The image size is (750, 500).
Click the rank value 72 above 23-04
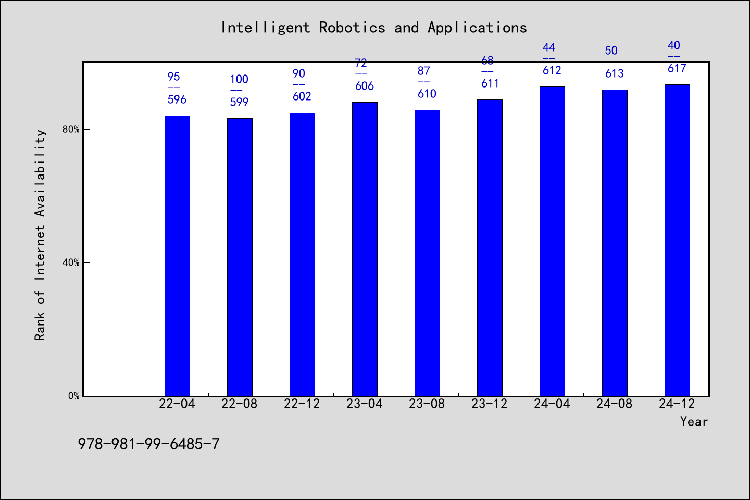pyautogui.click(x=361, y=64)
